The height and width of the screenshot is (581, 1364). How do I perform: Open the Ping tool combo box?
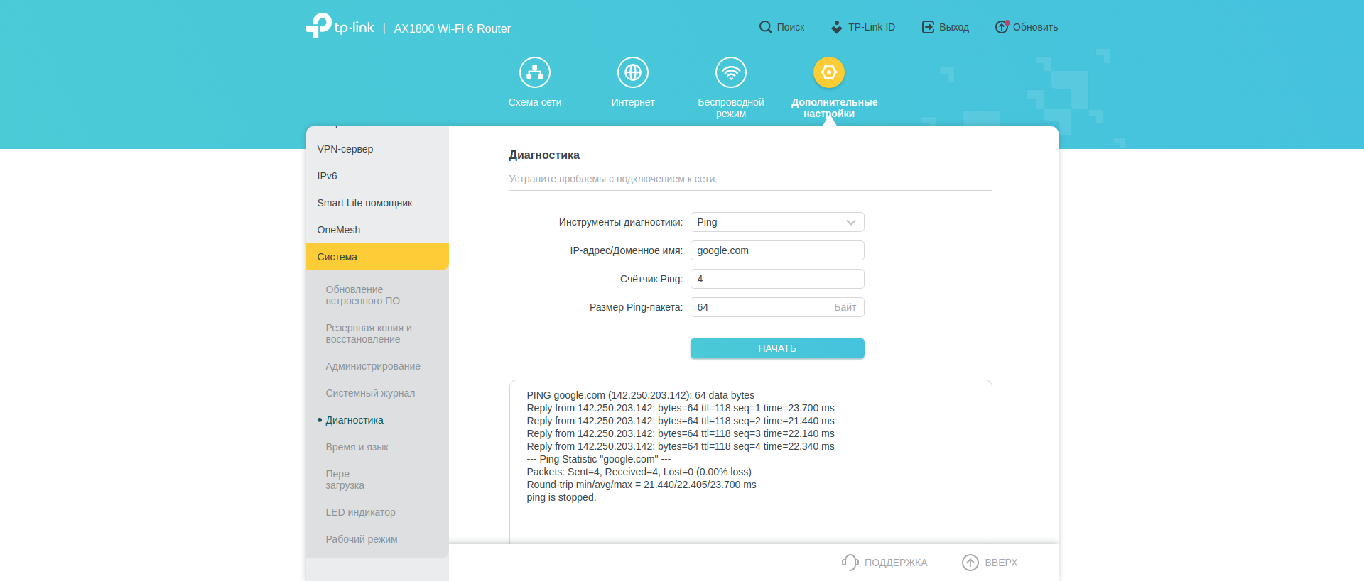coord(777,222)
